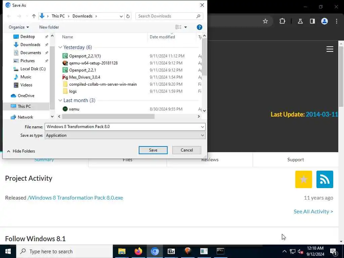Open 7-Zip from taskbar
The width and height of the screenshot is (344, 258).
tap(171, 251)
